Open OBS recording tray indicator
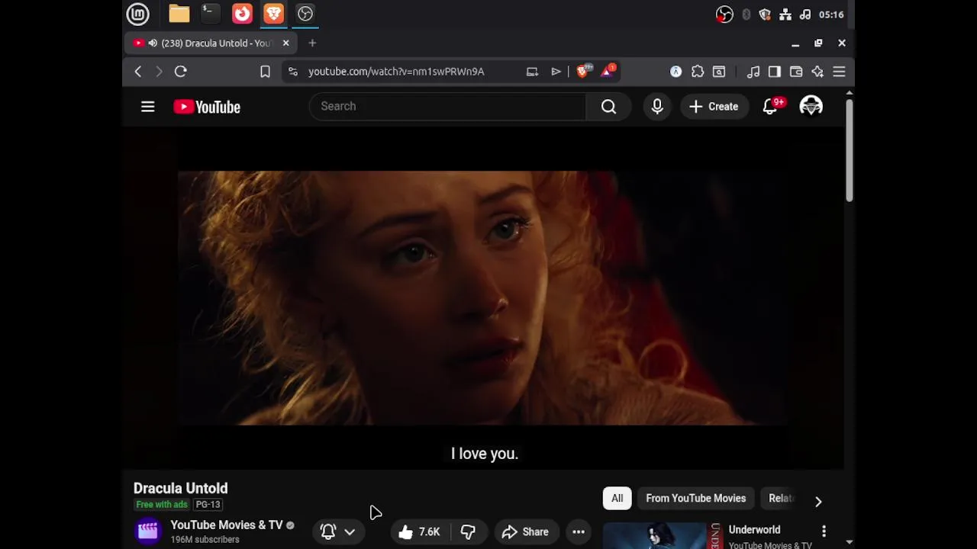 724,14
